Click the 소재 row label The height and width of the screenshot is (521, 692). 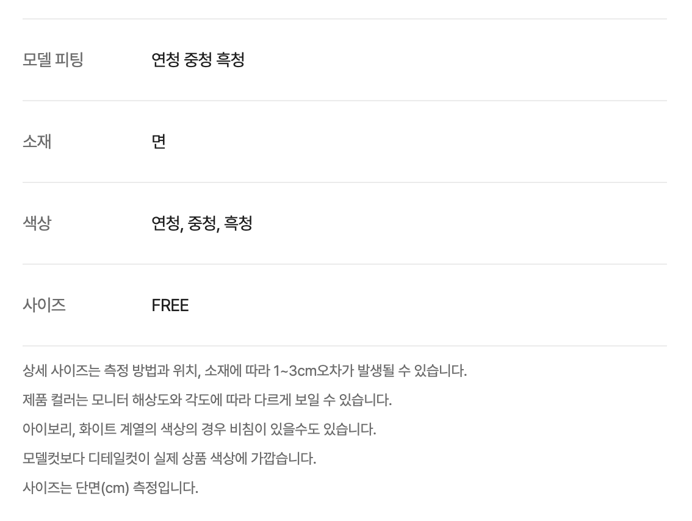(x=37, y=142)
